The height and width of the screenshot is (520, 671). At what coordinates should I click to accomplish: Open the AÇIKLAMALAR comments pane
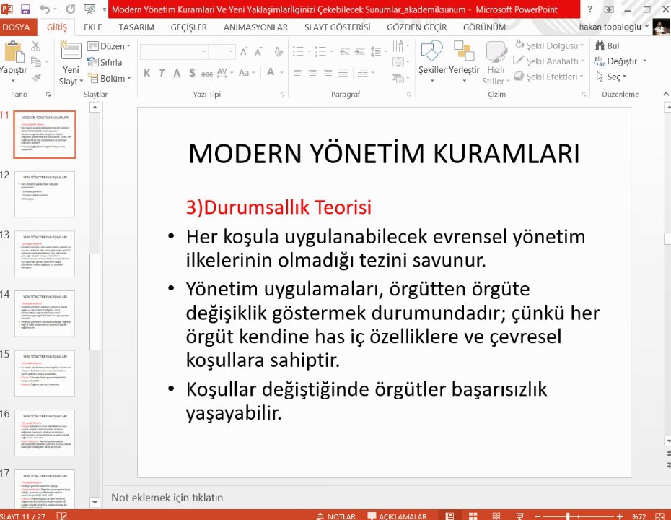[x=397, y=516]
